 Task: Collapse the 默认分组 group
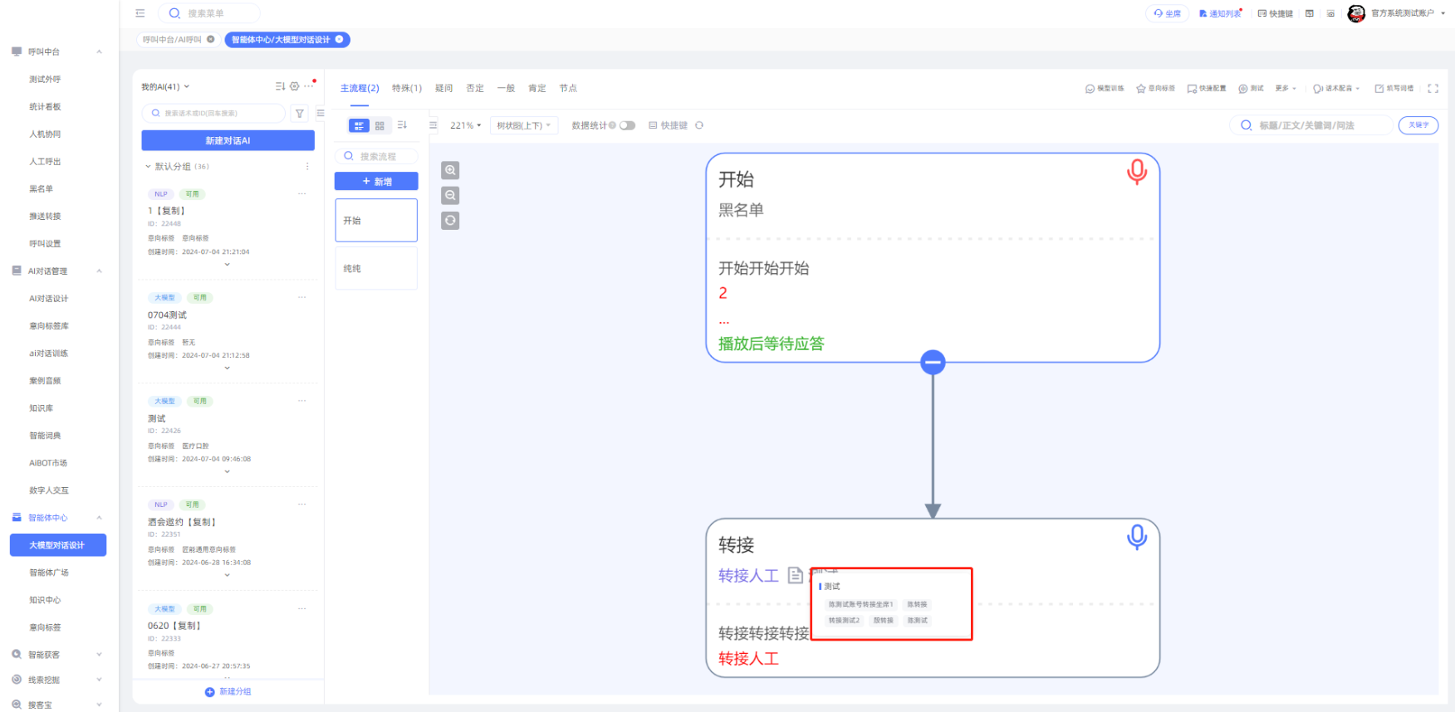tap(149, 167)
